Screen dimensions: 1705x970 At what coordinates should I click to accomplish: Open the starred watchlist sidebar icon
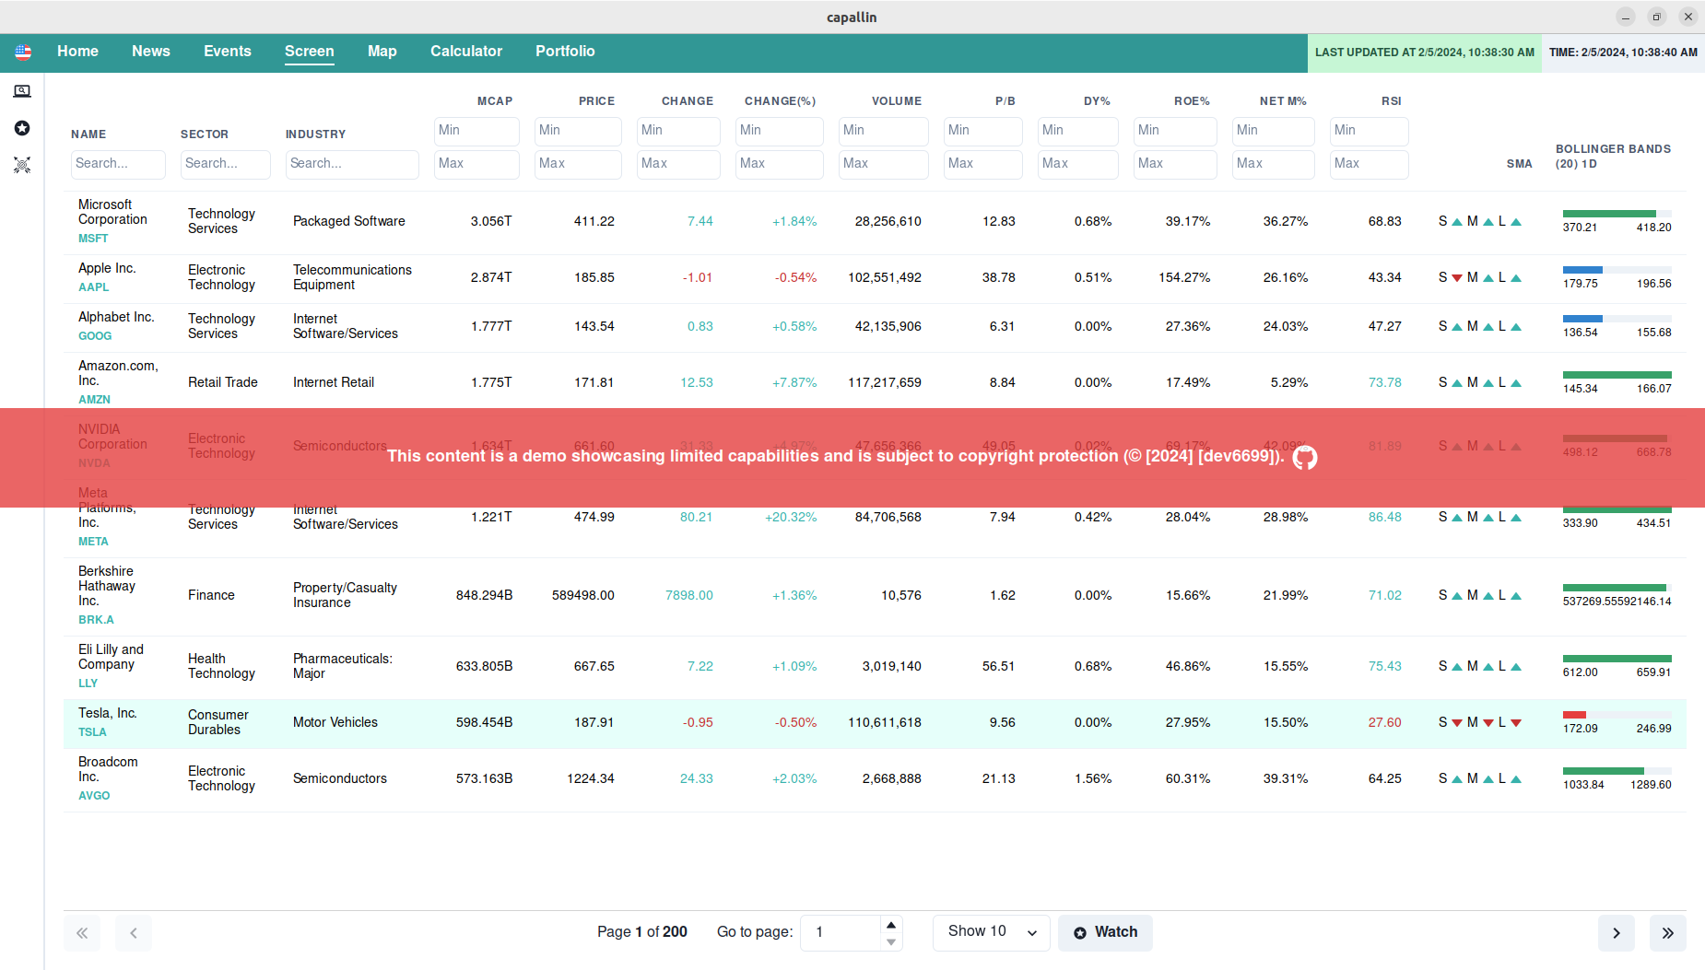[22, 128]
